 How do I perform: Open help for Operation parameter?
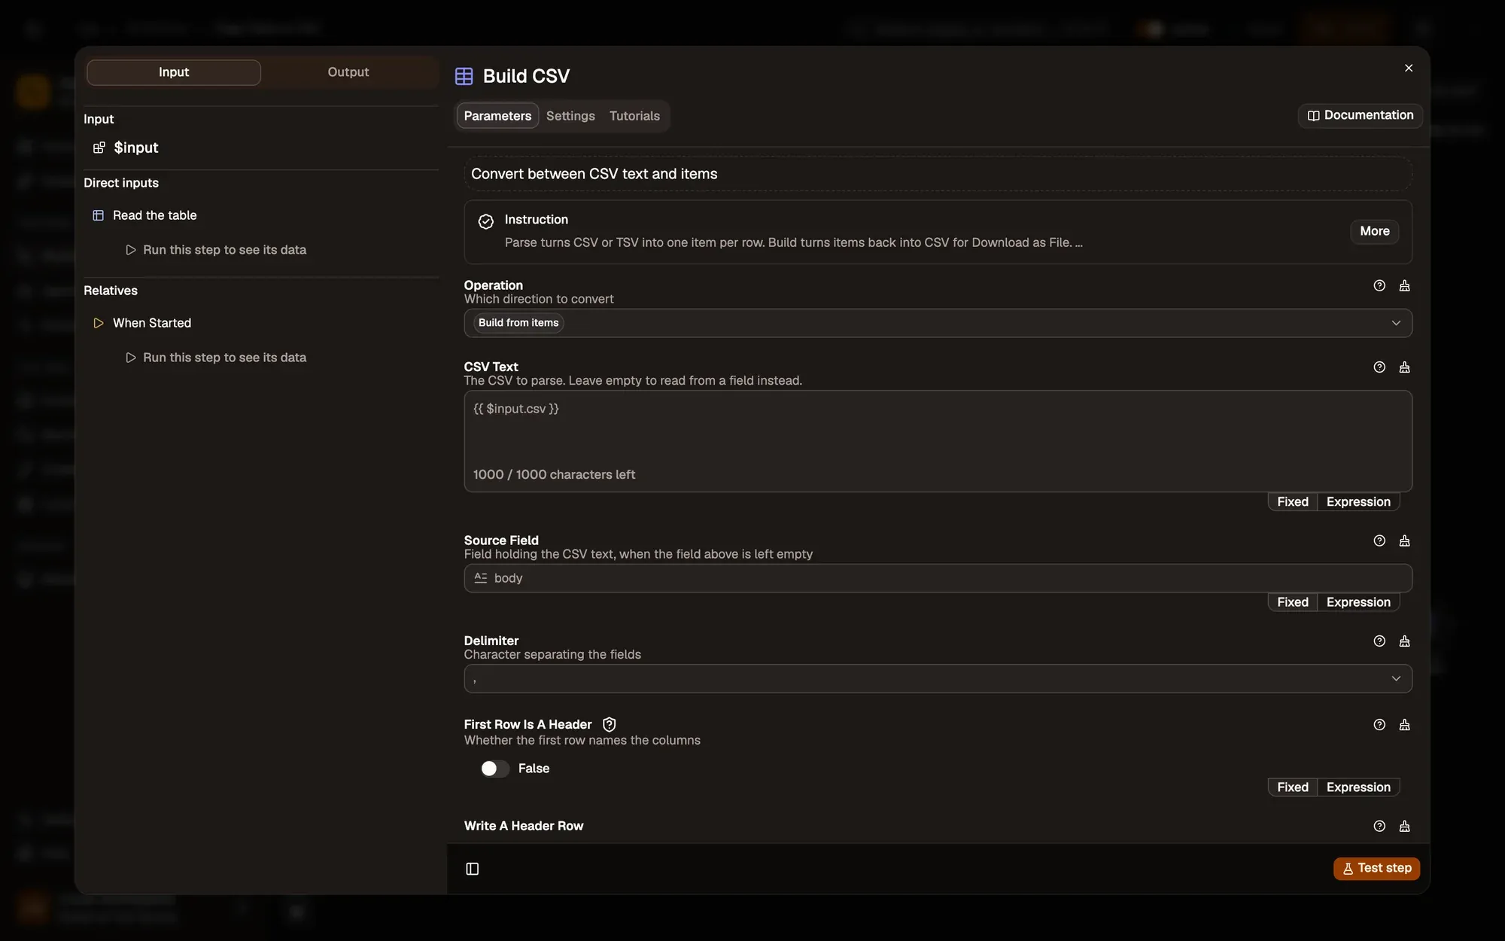click(1379, 285)
